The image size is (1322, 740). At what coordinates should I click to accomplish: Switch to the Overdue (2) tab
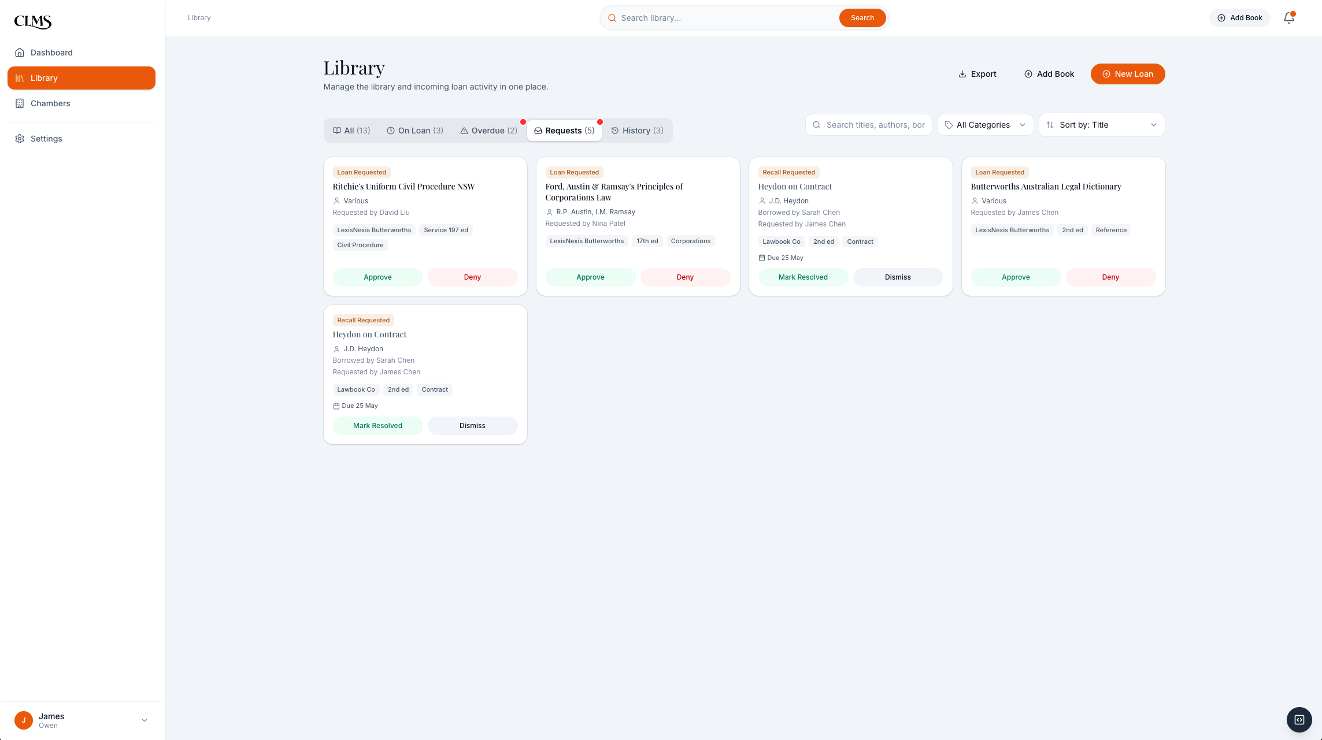coord(488,131)
